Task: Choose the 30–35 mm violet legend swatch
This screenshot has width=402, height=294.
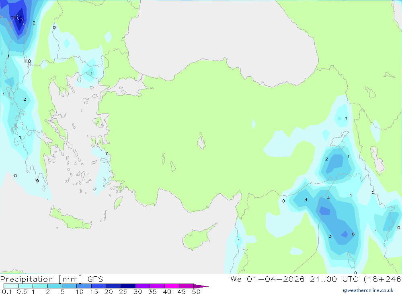Action: 143,286
